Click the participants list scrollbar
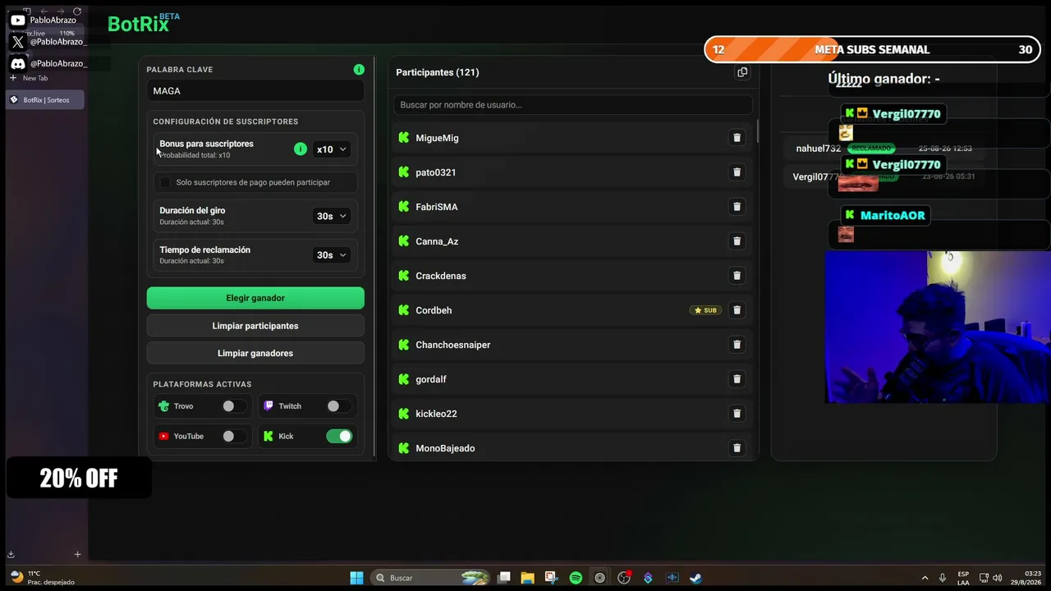The height and width of the screenshot is (591, 1051). pos(757,130)
